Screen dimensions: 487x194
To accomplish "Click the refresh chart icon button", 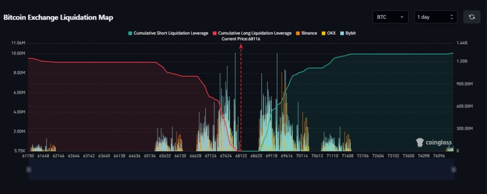I will point(471,17).
